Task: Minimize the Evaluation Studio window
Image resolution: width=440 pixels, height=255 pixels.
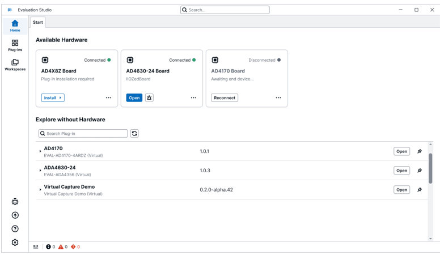Action: pyautogui.click(x=401, y=10)
